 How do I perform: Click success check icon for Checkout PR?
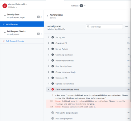click(x=53, y=43)
